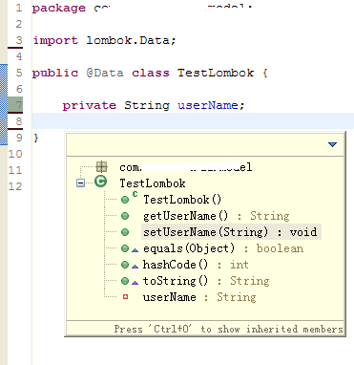
Task: Click the getUserName() public method icon
Action: [125, 216]
